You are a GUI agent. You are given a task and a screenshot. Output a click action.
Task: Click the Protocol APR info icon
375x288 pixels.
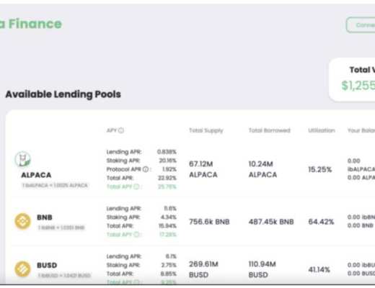[x=146, y=169]
